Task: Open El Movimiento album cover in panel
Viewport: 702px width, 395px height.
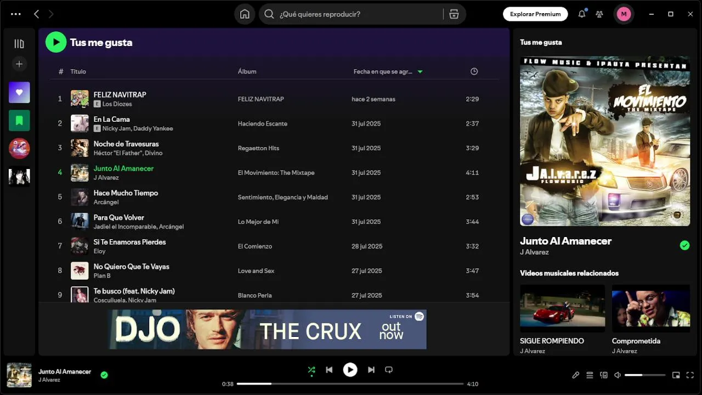Action: [x=605, y=141]
